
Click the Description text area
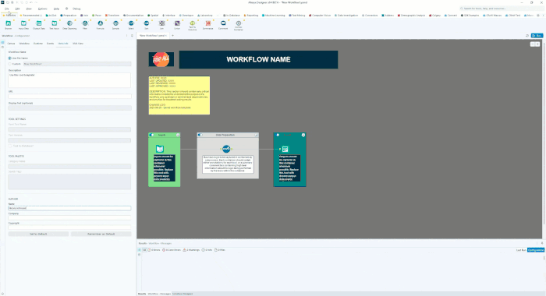click(69, 80)
